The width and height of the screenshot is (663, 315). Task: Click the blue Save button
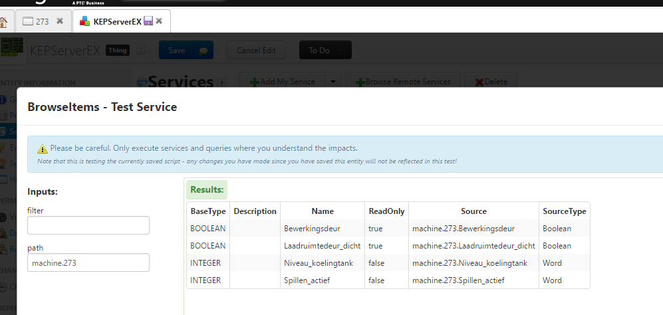click(177, 50)
